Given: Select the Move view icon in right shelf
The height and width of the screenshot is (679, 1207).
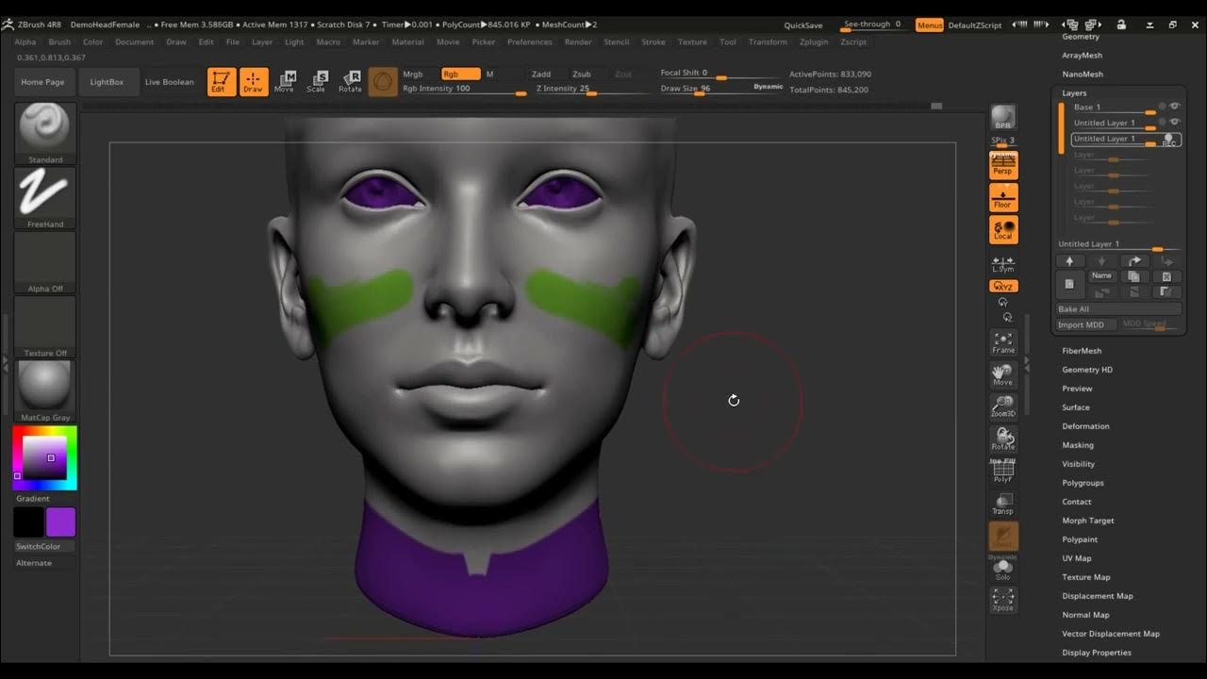Looking at the screenshot, I should [x=1003, y=375].
